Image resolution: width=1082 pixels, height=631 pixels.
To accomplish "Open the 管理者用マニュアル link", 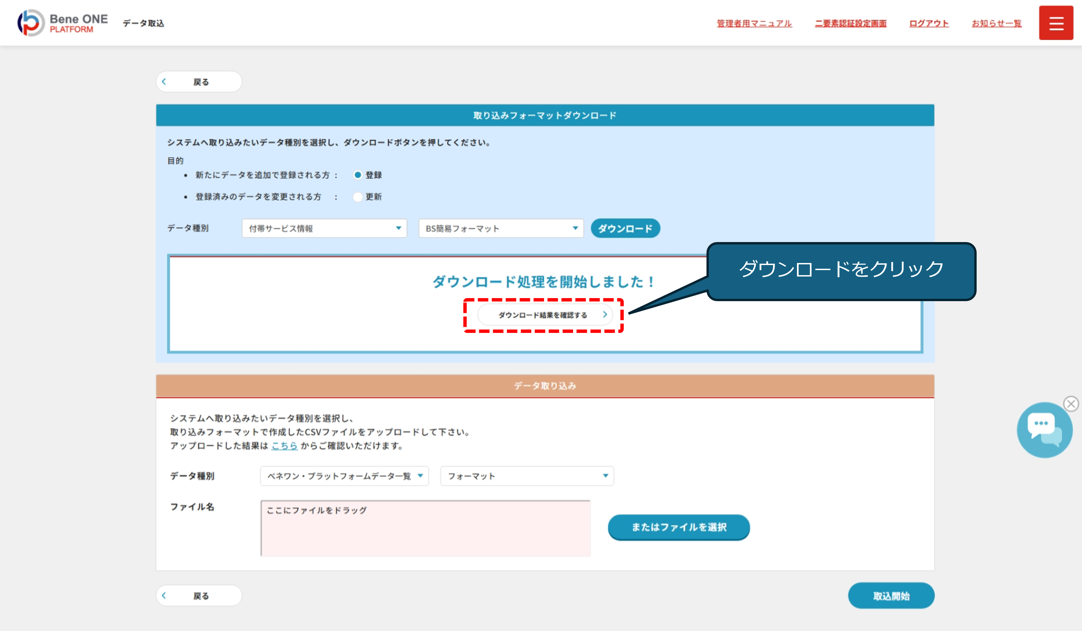I will click(x=754, y=23).
